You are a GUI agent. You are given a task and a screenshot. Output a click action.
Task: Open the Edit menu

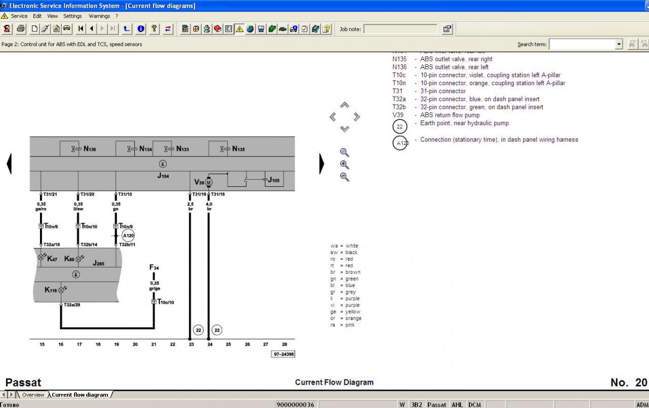(38, 16)
